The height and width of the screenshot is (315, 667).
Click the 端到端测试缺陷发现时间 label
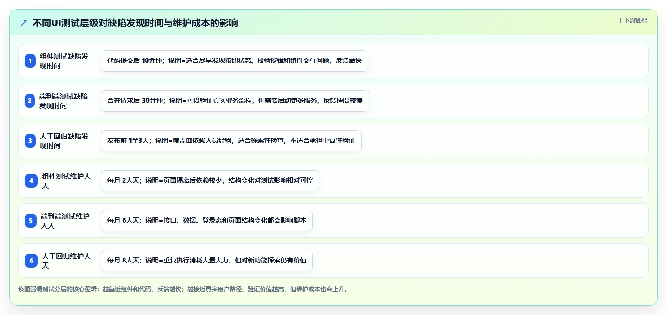pyautogui.click(x=63, y=101)
